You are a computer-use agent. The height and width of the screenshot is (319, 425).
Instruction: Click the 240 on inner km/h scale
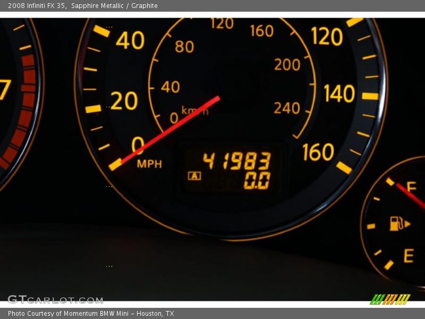coord(287,108)
